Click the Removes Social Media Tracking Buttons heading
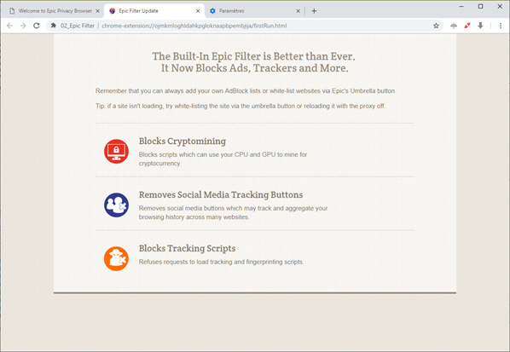 coord(221,194)
